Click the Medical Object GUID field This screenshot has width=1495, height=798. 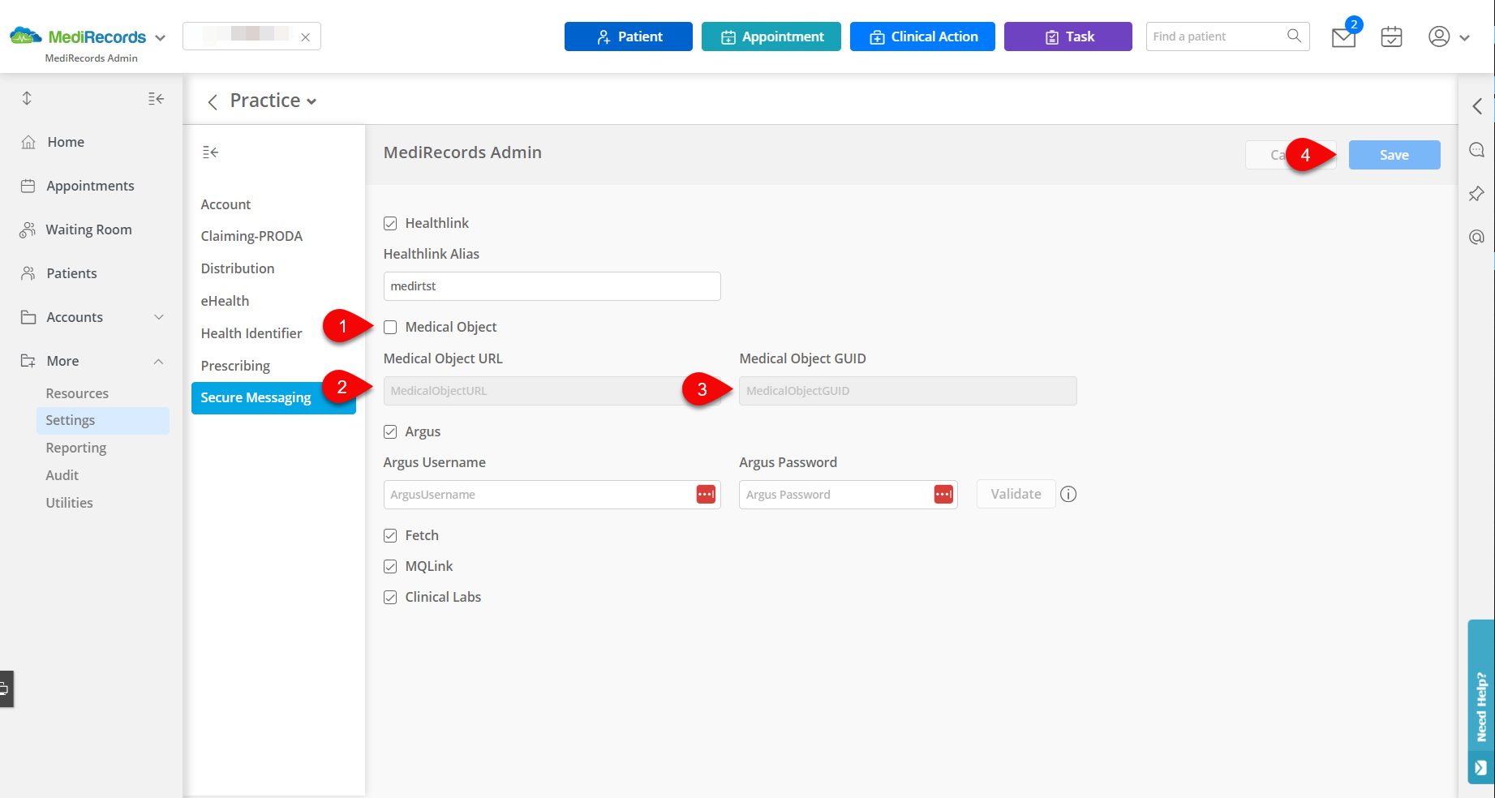pyautogui.click(x=908, y=391)
